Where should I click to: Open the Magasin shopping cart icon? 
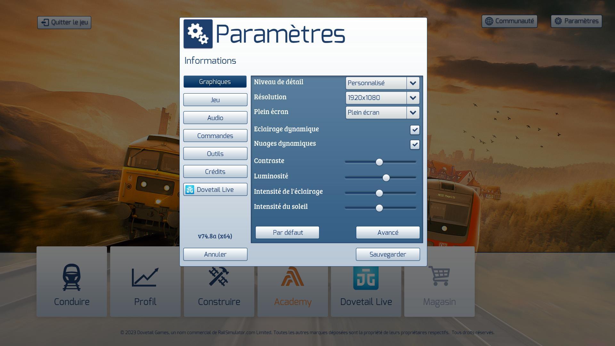coord(439,276)
